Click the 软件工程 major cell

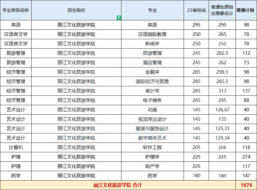(152, 147)
